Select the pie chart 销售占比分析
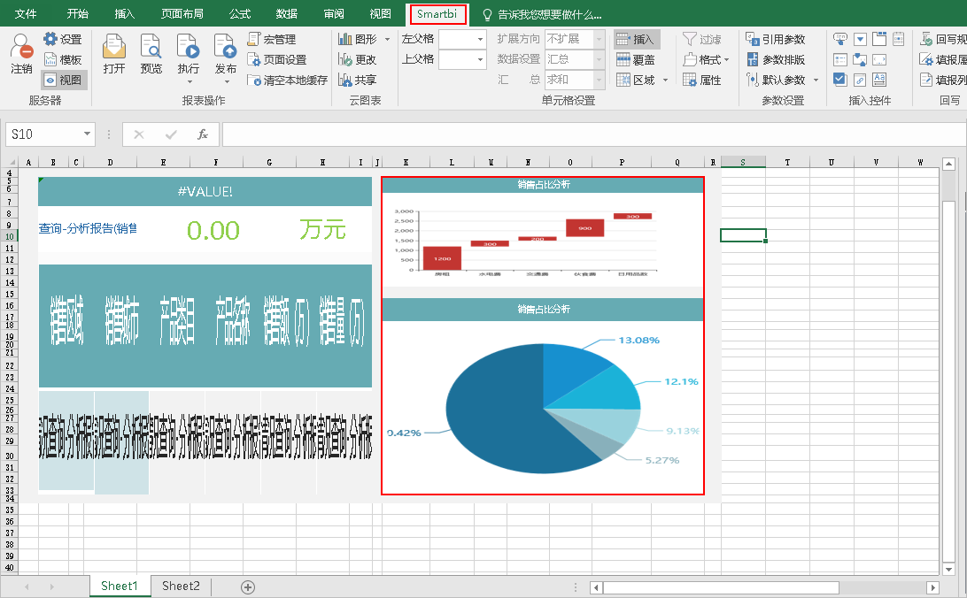Screen dimensions: 967x598 click(543, 406)
